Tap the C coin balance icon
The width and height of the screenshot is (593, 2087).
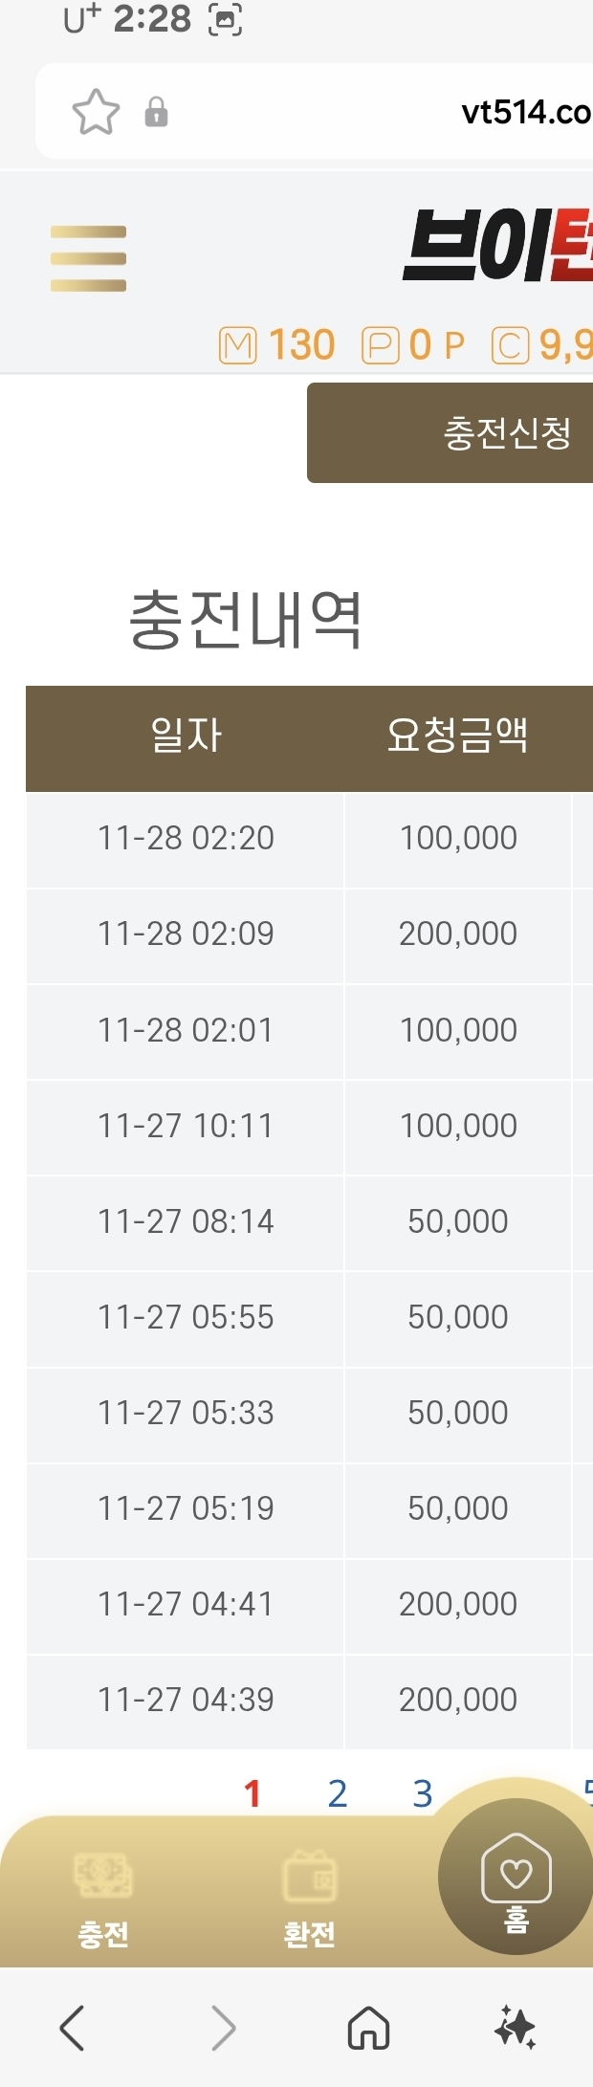tap(510, 345)
